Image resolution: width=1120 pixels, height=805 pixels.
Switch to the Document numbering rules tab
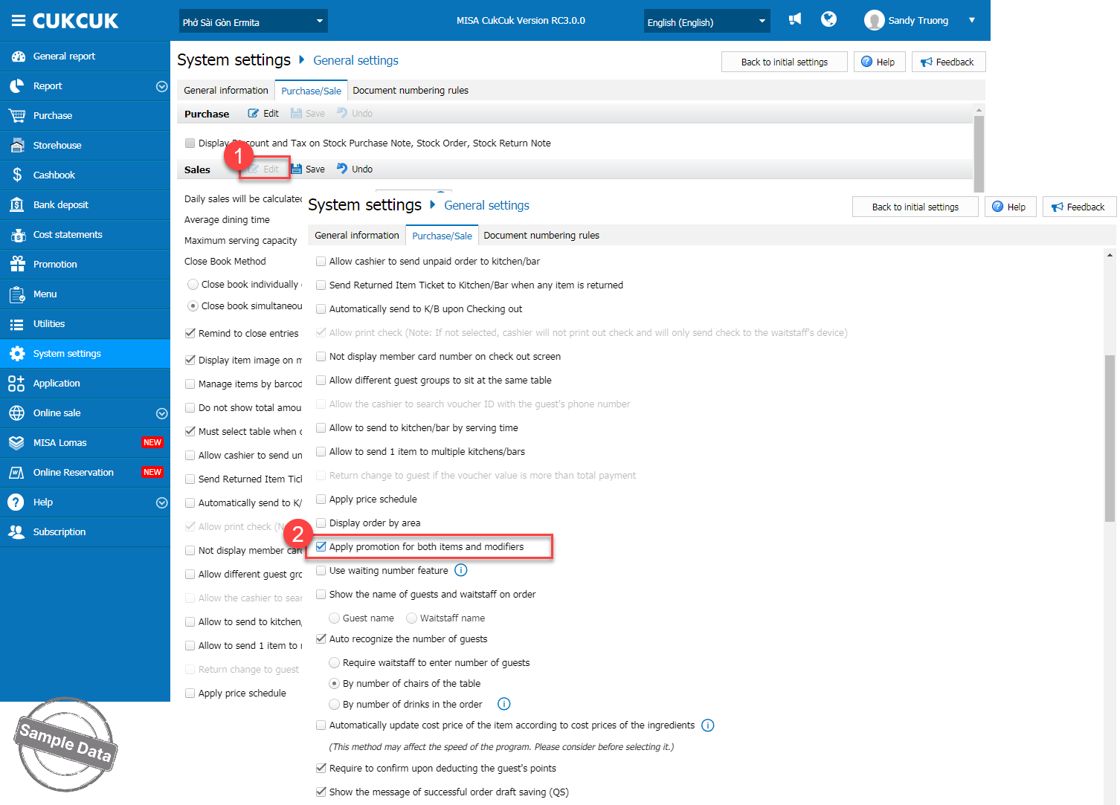(541, 236)
